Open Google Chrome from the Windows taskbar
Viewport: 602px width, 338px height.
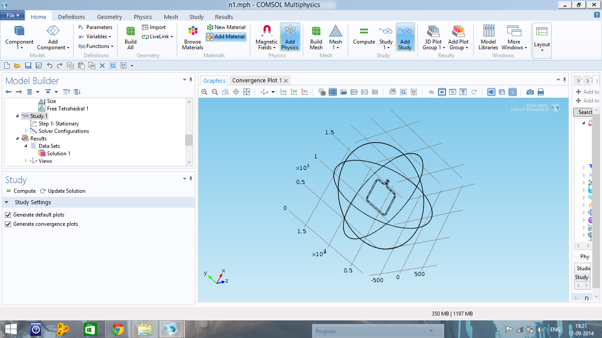point(117,329)
